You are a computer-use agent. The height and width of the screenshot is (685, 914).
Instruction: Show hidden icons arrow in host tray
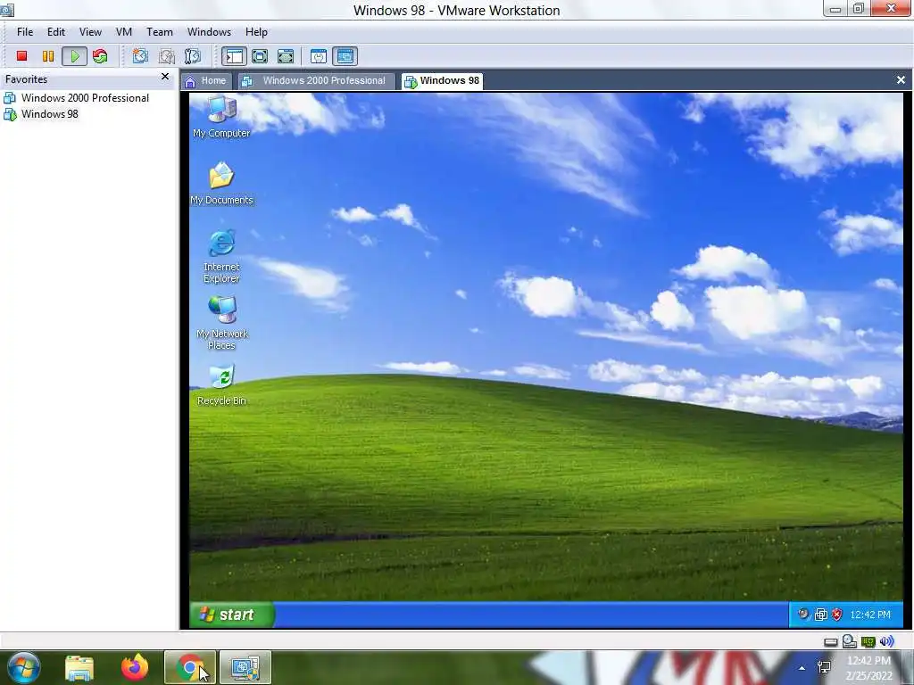pyautogui.click(x=802, y=668)
